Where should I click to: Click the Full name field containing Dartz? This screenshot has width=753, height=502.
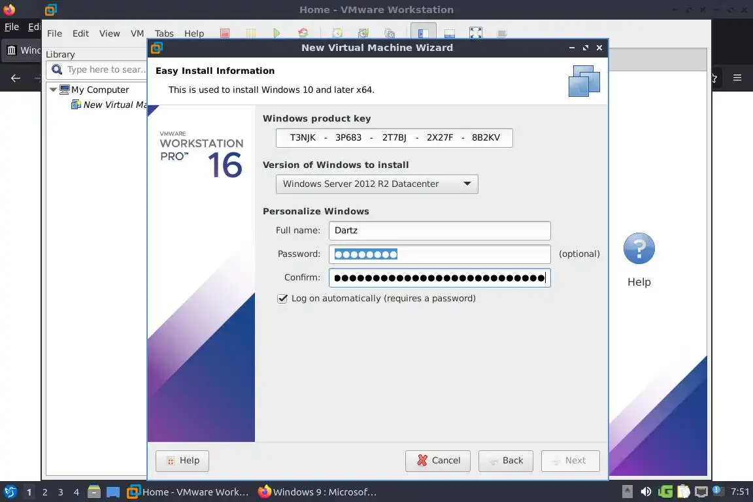coord(439,231)
